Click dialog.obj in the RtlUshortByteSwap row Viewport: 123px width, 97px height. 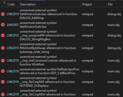click(x=114, y=48)
